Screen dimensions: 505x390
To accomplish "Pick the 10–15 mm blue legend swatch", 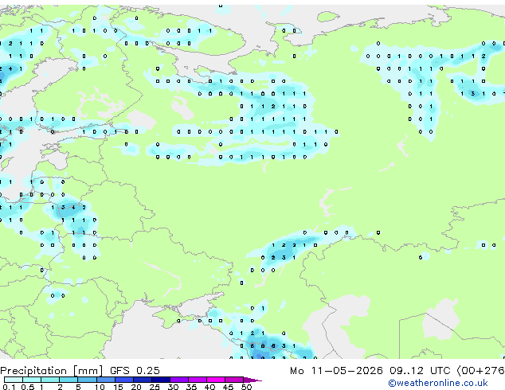I will pos(106,380).
